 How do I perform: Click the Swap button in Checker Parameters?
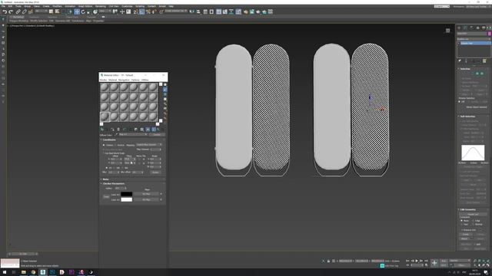coord(106,196)
